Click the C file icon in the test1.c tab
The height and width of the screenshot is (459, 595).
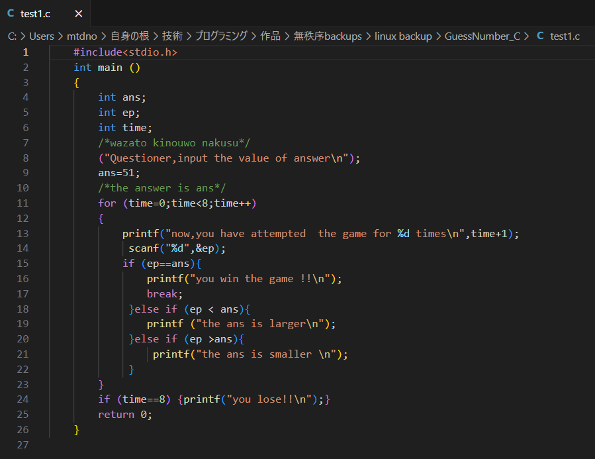pos(11,13)
